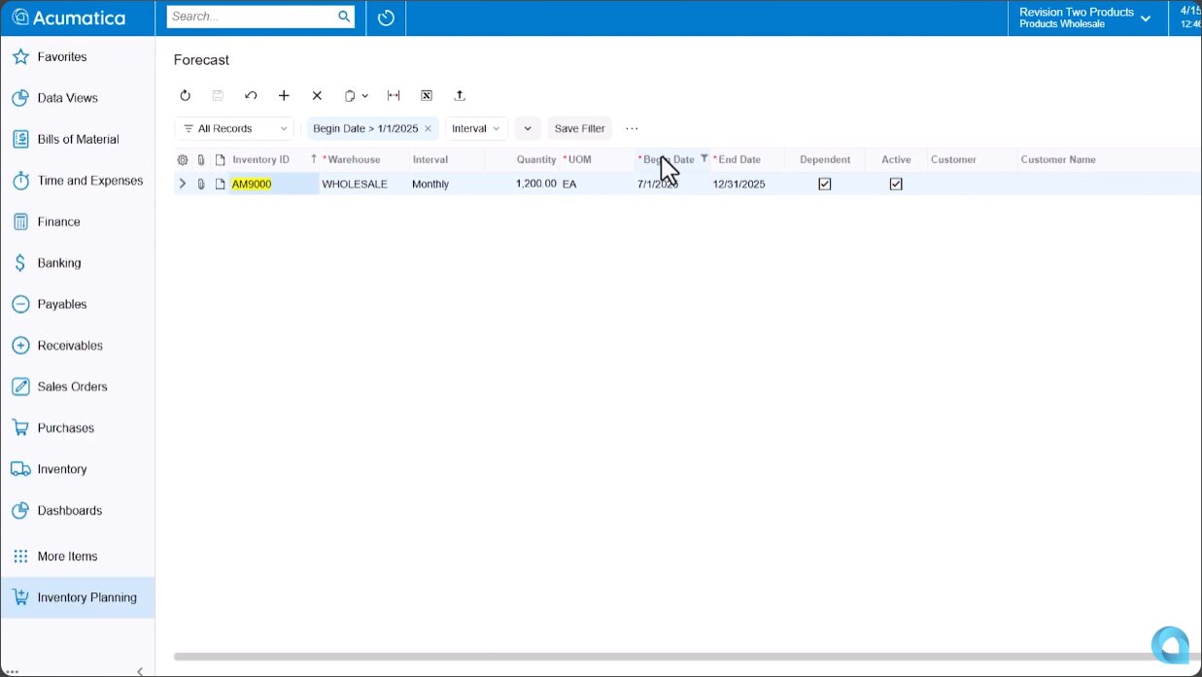Open the AM9000 inventory ID link
Screen dimensions: 1202x677
coord(252,184)
